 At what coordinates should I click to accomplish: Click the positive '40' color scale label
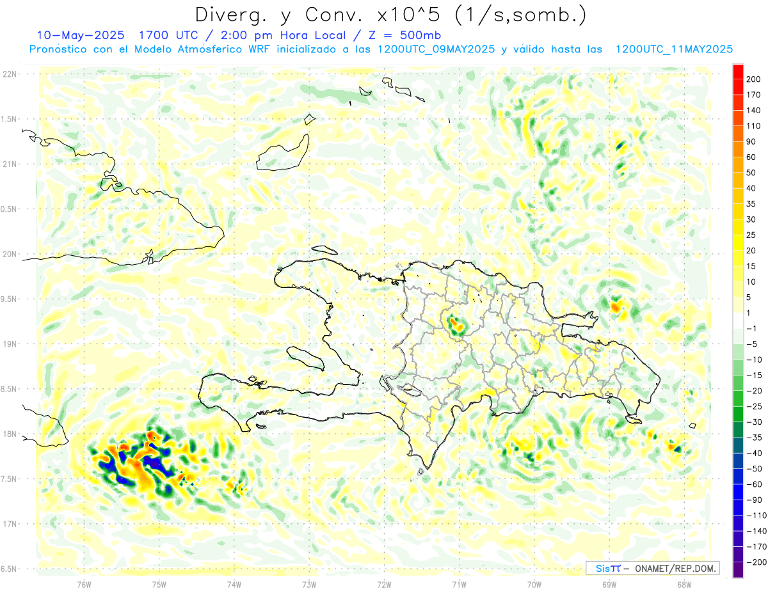[751, 189]
